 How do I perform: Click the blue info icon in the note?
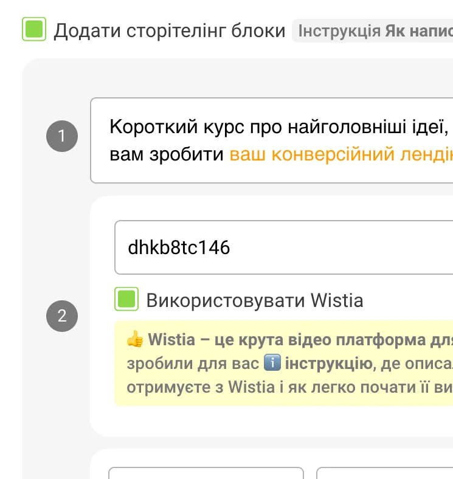point(272,364)
